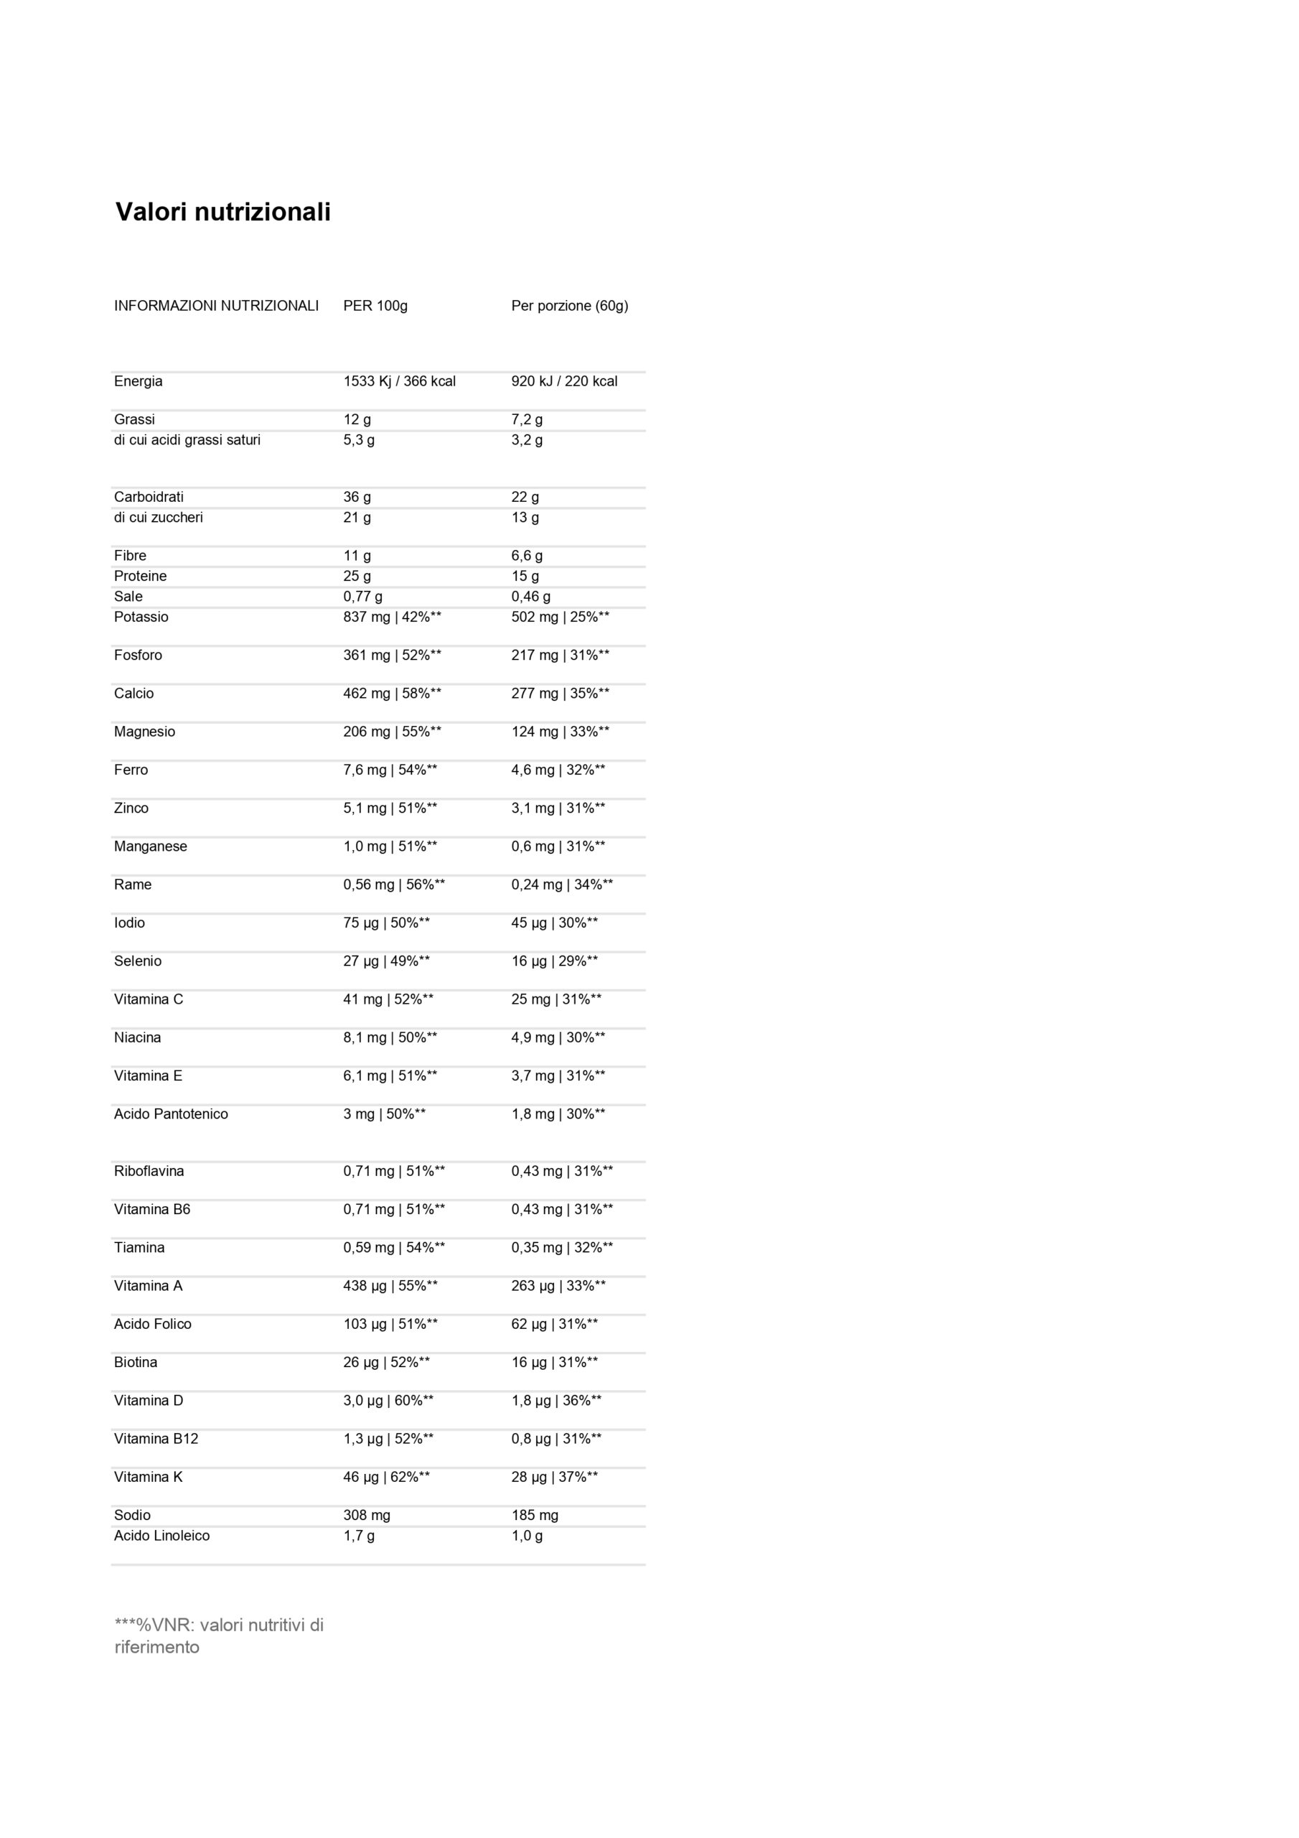Click the Riboflavina 0,71 mg value

(x=394, y=1171)
